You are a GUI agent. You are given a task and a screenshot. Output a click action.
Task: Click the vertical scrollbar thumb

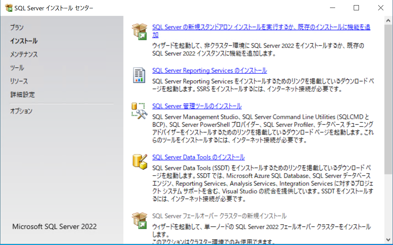389,99
